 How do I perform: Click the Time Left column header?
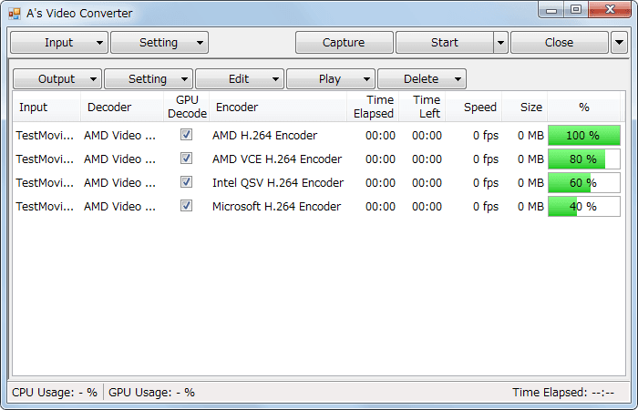coord(422,107)
